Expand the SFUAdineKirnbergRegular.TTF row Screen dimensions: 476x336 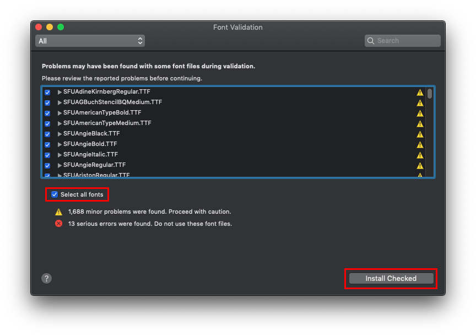[59, 92]
